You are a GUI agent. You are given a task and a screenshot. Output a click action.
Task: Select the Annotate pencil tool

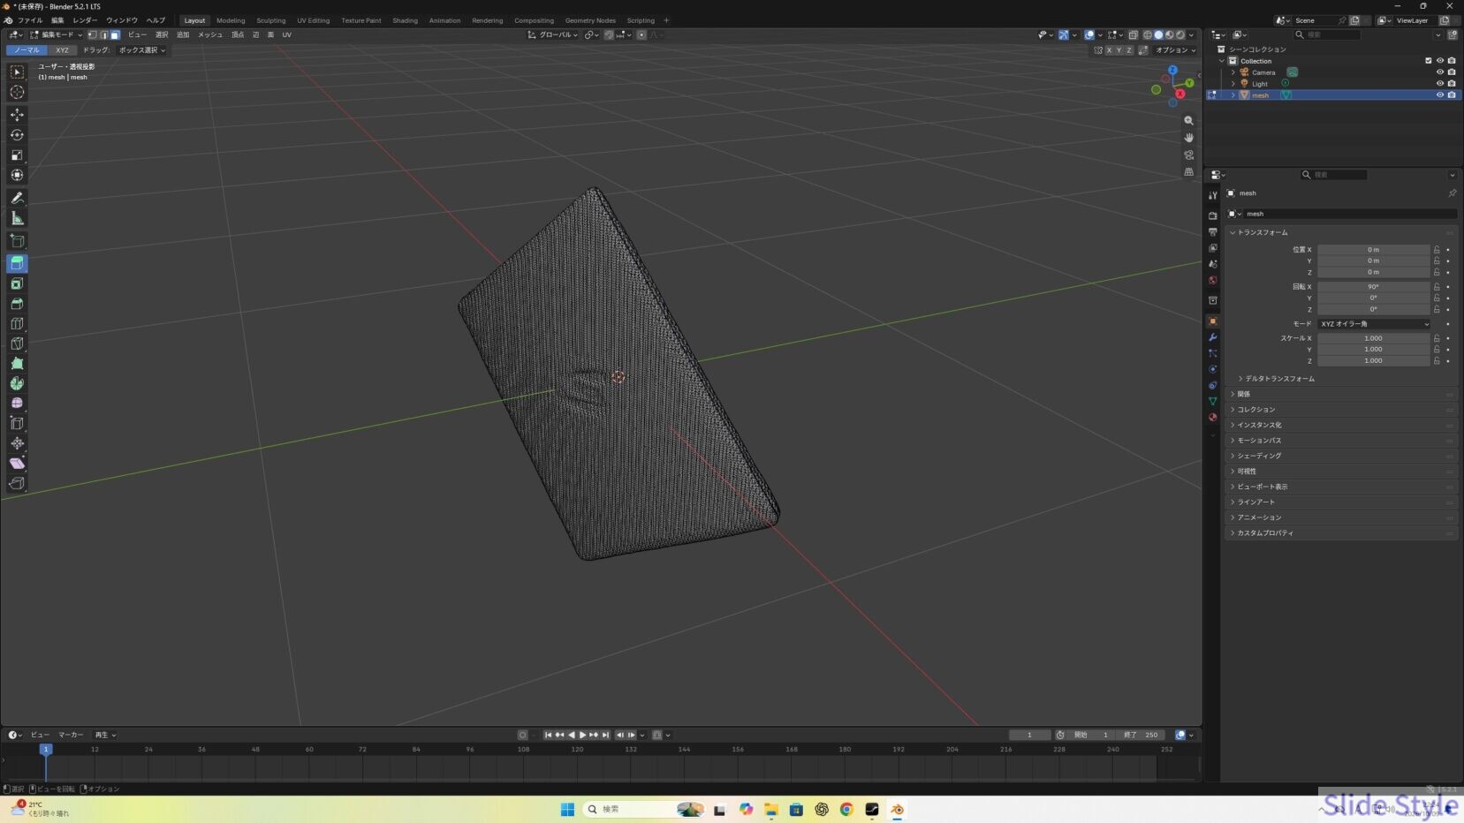click(x=17, y=198)
